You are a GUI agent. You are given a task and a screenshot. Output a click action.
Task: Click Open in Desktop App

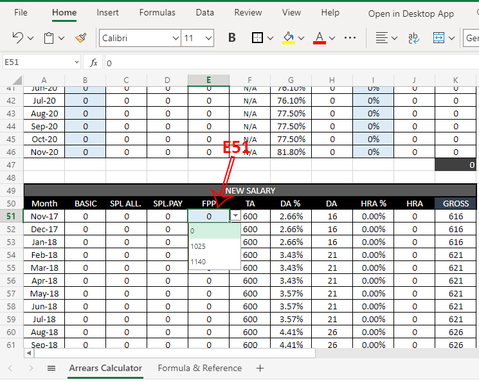coord(411,14)
